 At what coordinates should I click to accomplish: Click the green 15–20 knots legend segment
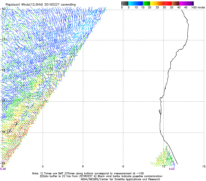click(x=146, y=3)
